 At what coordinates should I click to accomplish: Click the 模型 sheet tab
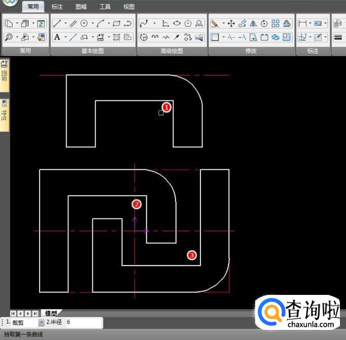pos(51,313)
